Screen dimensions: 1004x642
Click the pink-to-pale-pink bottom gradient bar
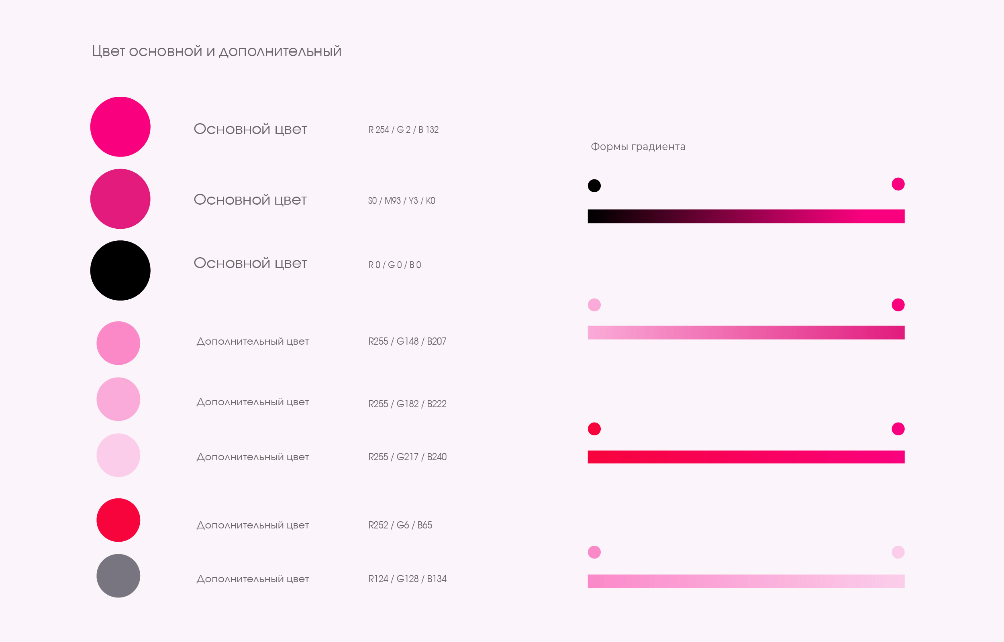[x=746, y=581]
